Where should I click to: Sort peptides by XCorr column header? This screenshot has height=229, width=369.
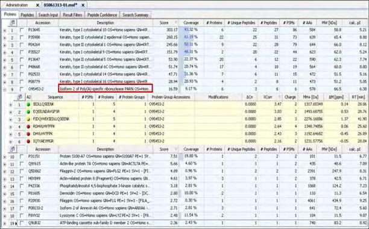(x=270, y=97)
